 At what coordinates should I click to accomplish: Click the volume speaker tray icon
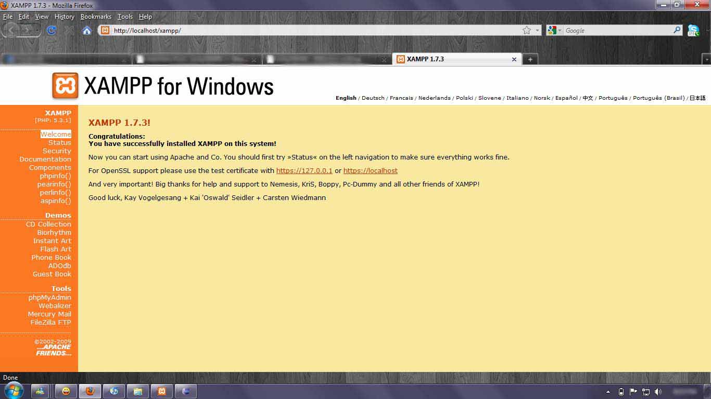point(658,392)
